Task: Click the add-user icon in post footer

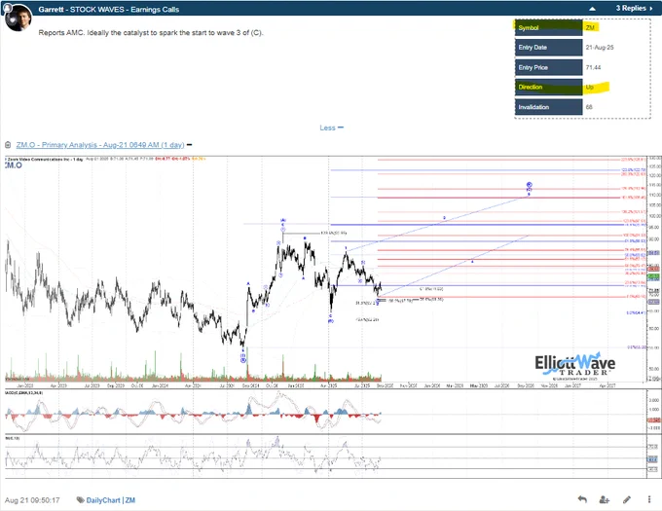Action: [x=605, y=499]
